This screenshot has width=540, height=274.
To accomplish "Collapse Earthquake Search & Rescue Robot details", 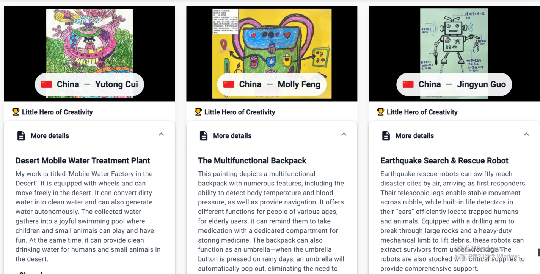I will click(x=526, y=134).
